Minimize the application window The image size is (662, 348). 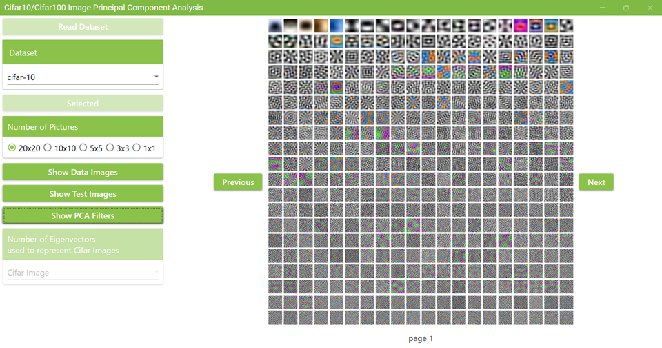click(603, 8)
